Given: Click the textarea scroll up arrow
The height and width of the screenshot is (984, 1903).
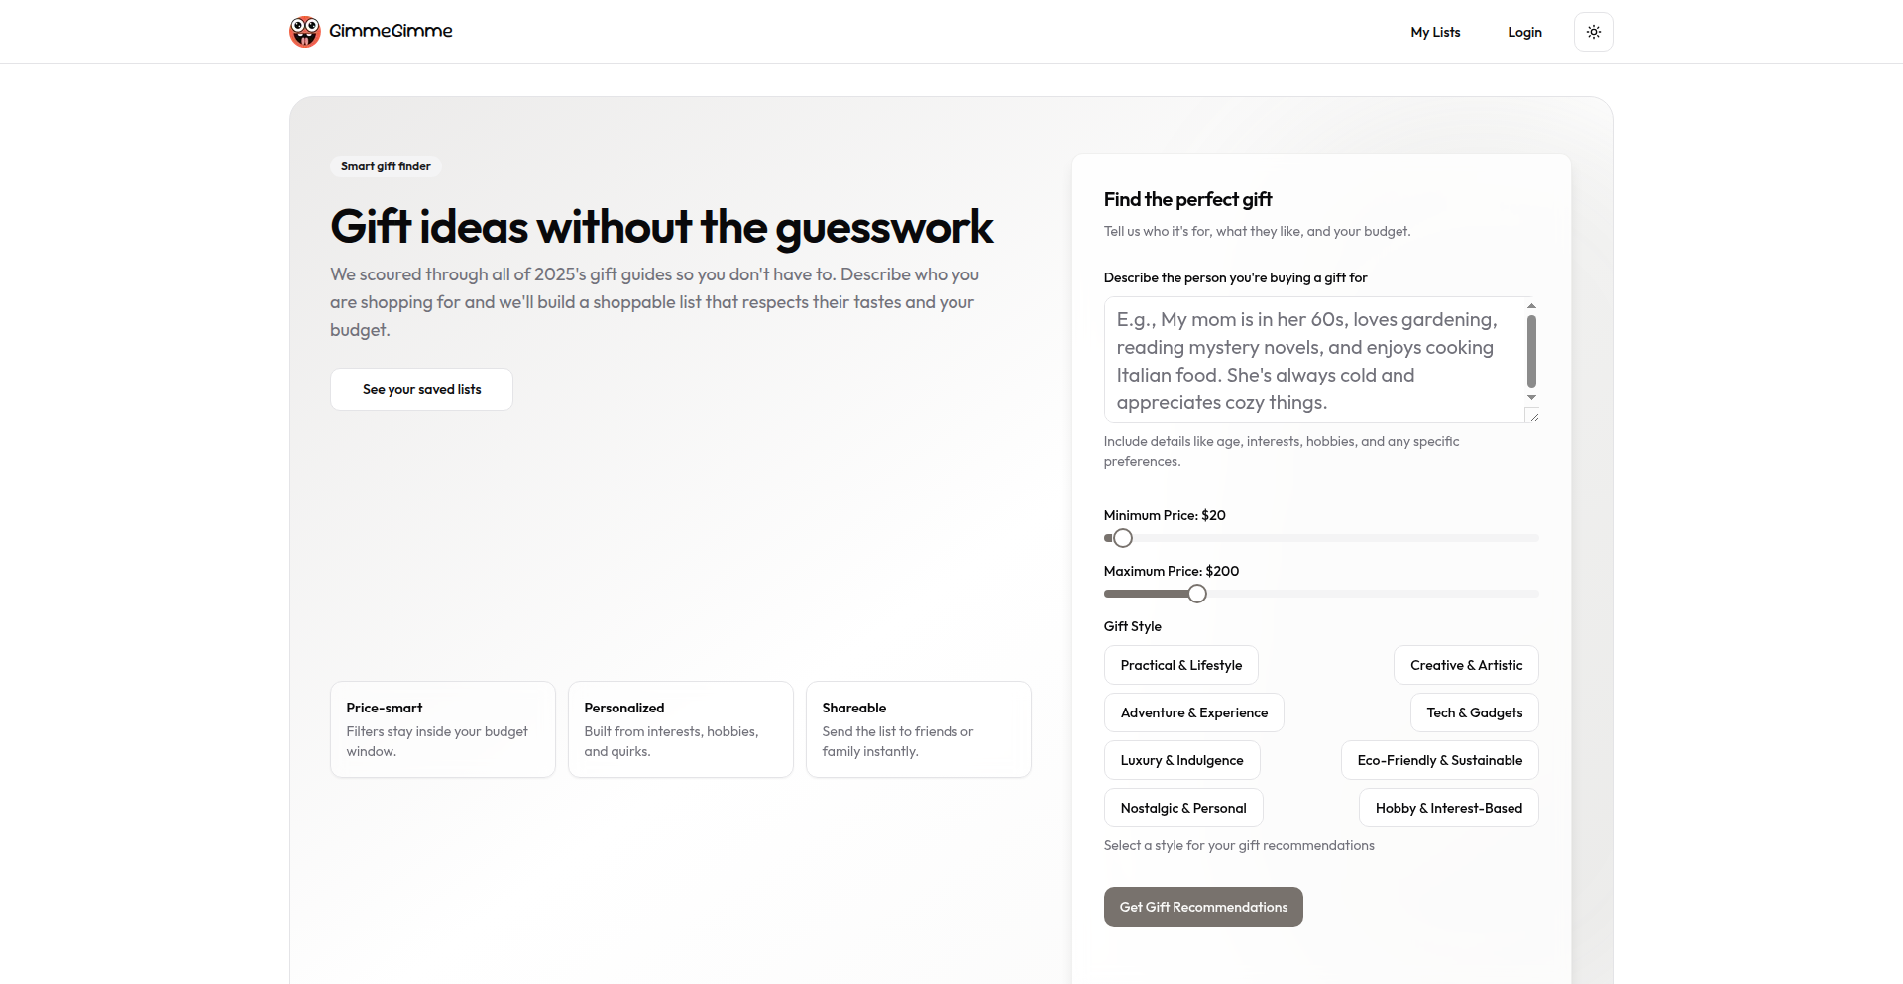Looking at the screenshot, I should [x=1531, y=306].
